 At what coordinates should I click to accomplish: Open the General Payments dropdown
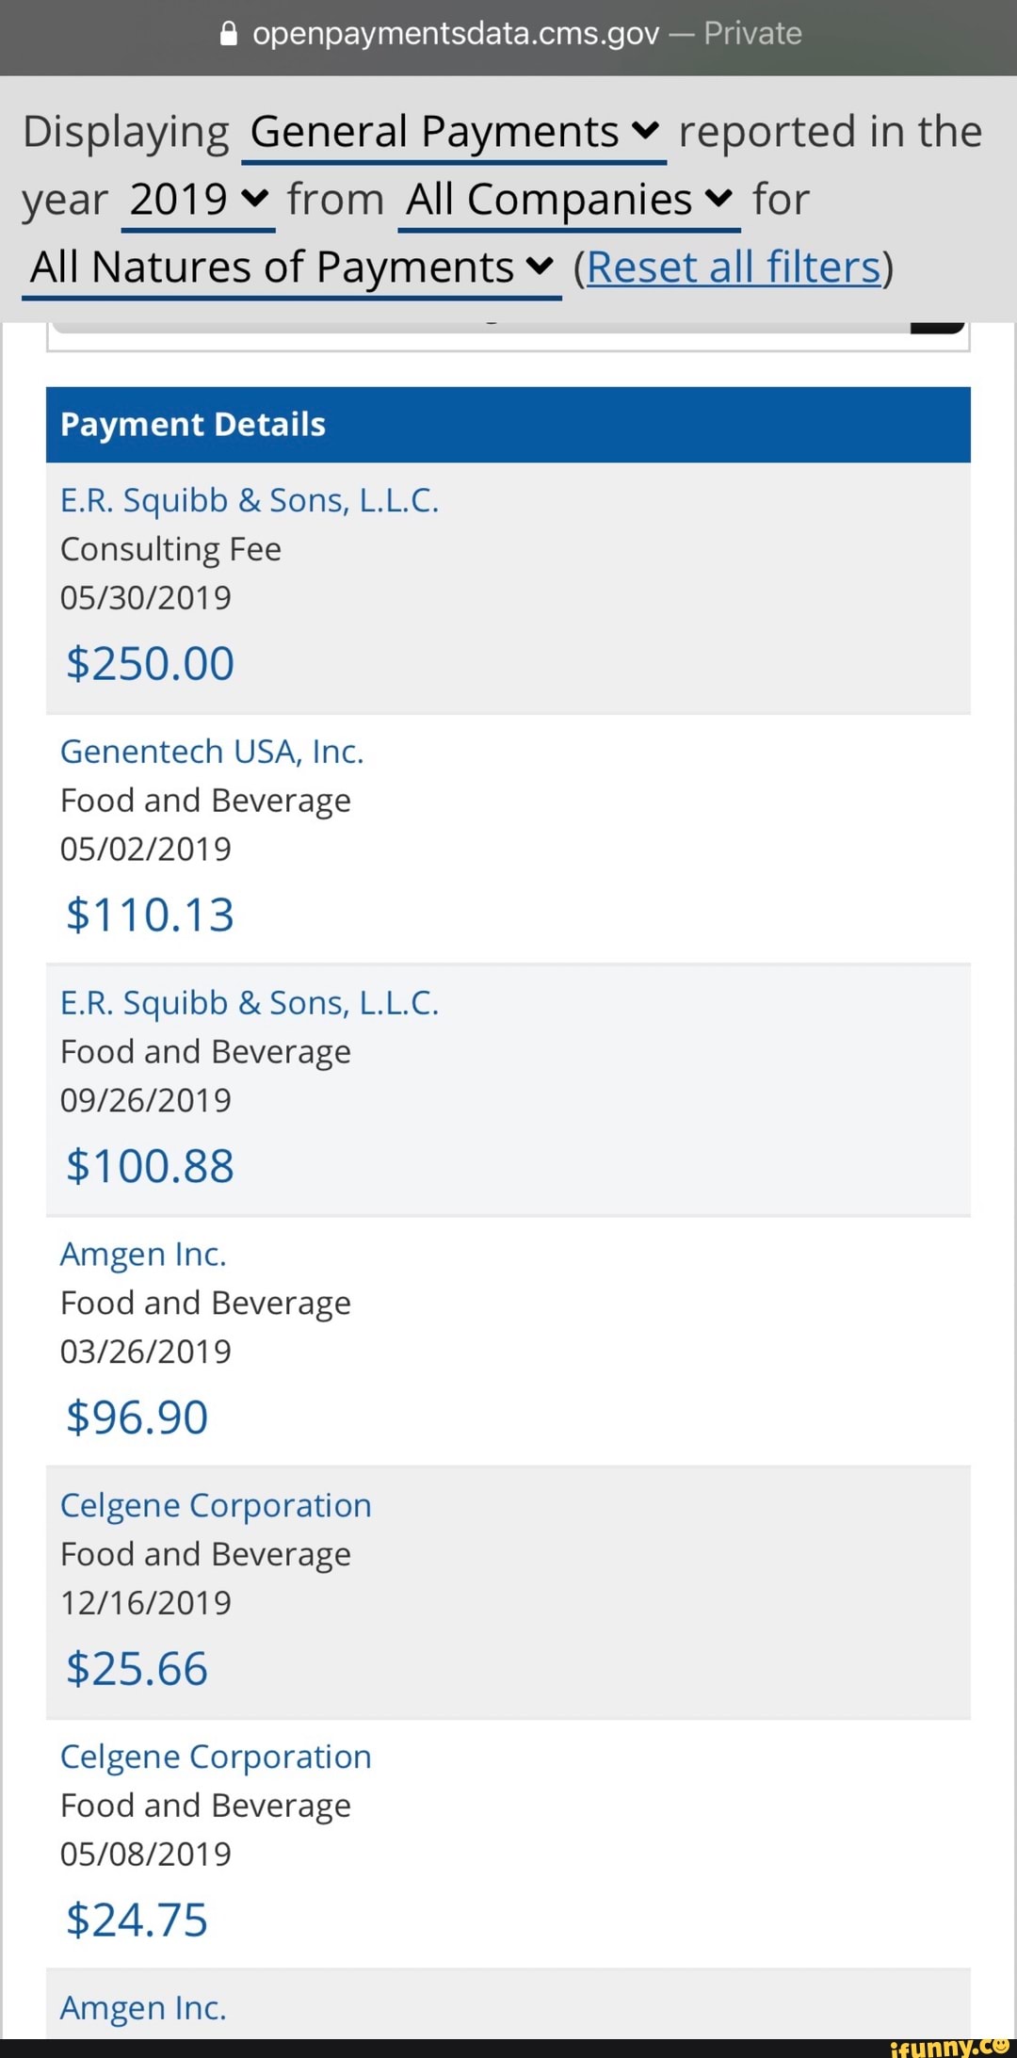(453, 133)
